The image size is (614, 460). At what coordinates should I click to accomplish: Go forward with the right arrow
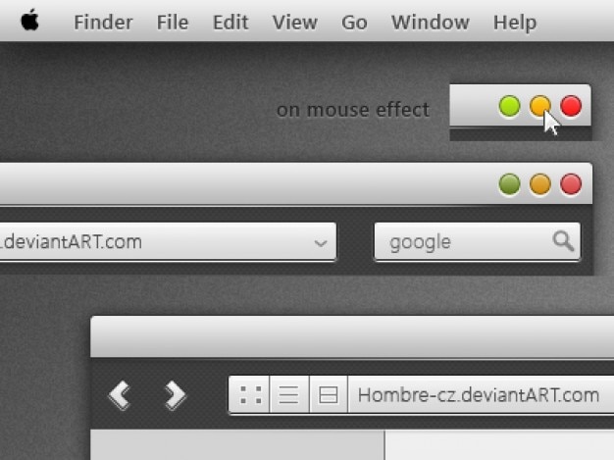[175, 395]
